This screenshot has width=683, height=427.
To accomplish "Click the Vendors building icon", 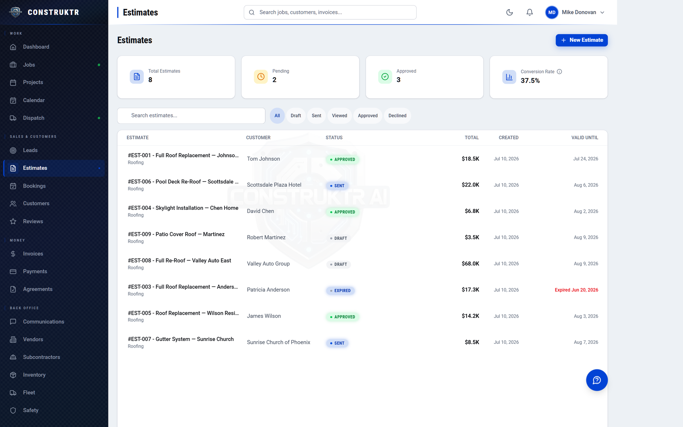I will tap(13, 339).
